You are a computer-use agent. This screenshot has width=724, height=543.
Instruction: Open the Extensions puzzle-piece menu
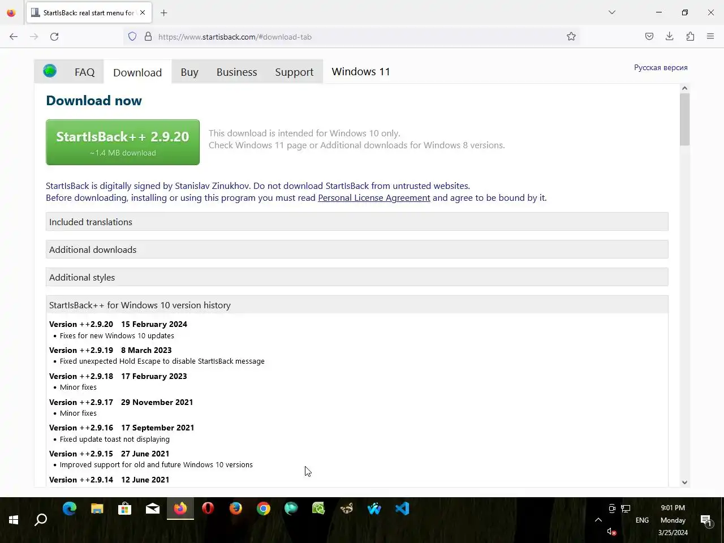[690, 37]
